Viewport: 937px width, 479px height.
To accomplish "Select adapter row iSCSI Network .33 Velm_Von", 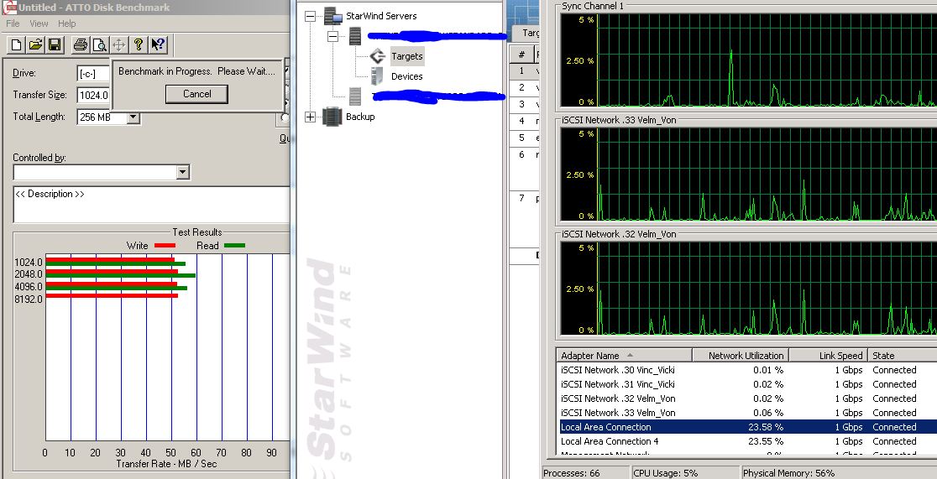I will coord(746,413).
